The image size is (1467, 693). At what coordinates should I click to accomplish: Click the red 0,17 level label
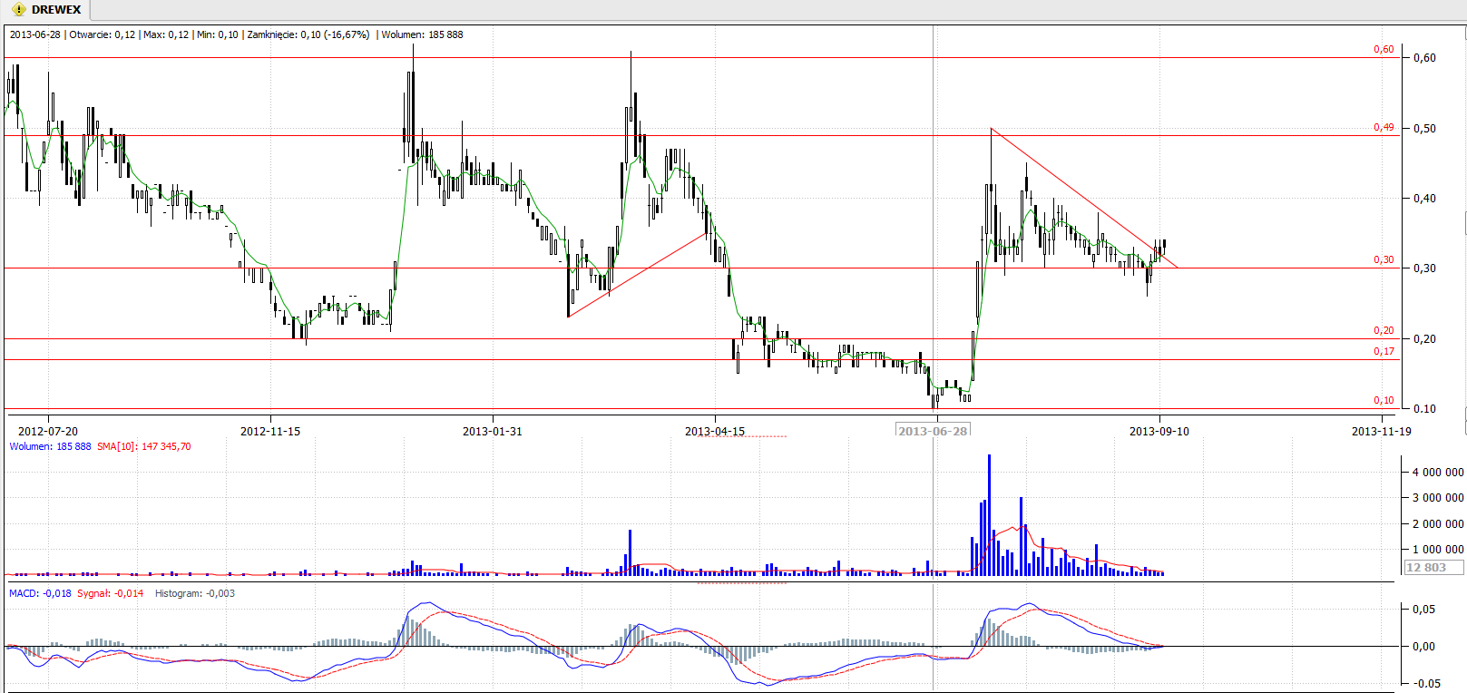pos(1384,351)
